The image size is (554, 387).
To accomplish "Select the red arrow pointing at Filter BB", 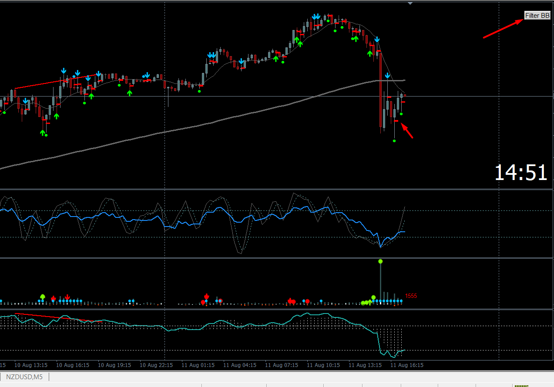I will tap(504, 29).
